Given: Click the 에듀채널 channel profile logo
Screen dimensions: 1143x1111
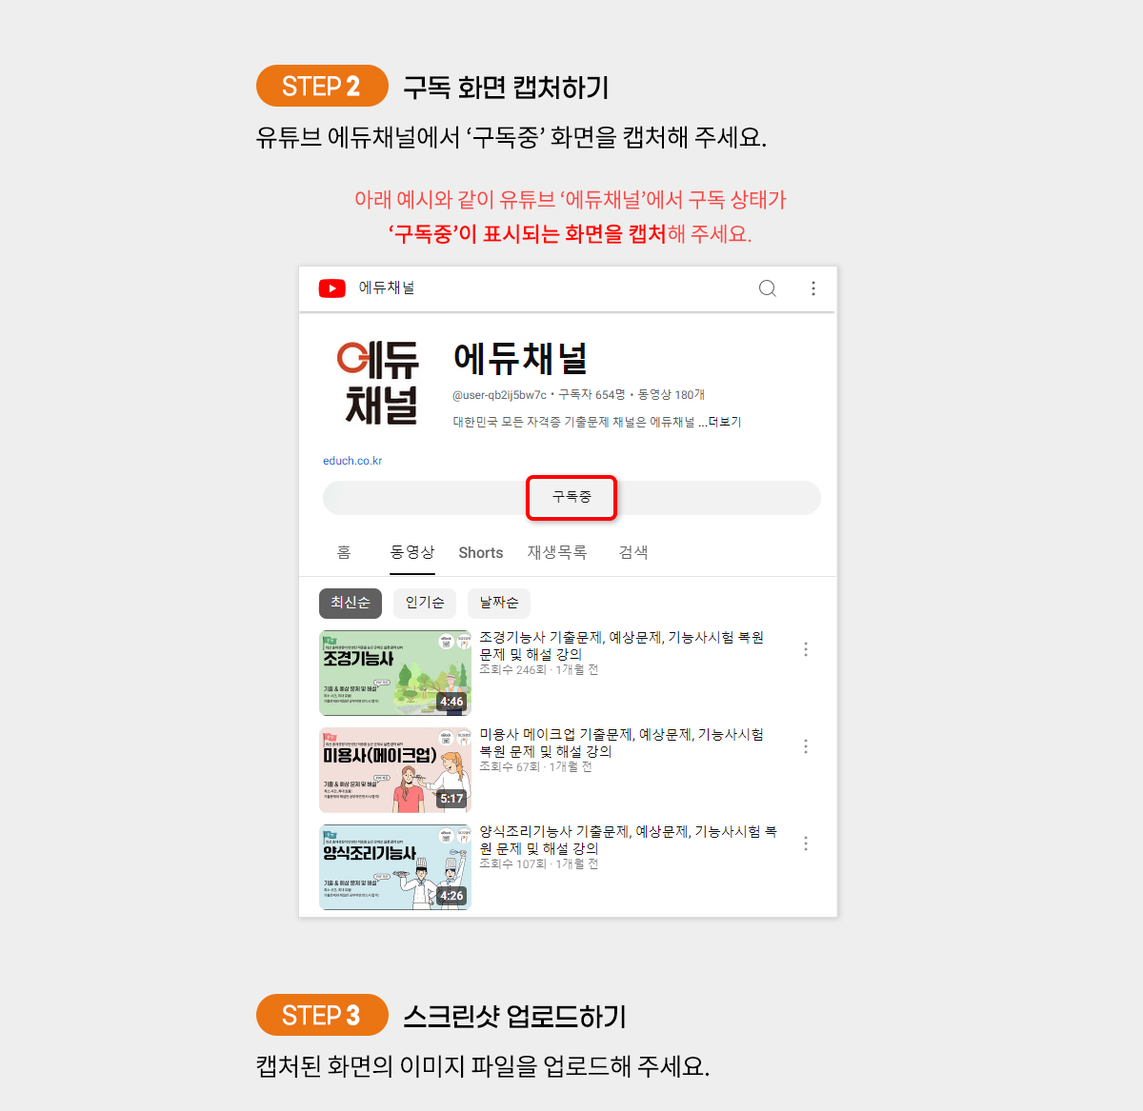Looking at the screenshot, I should coord(379,382).
